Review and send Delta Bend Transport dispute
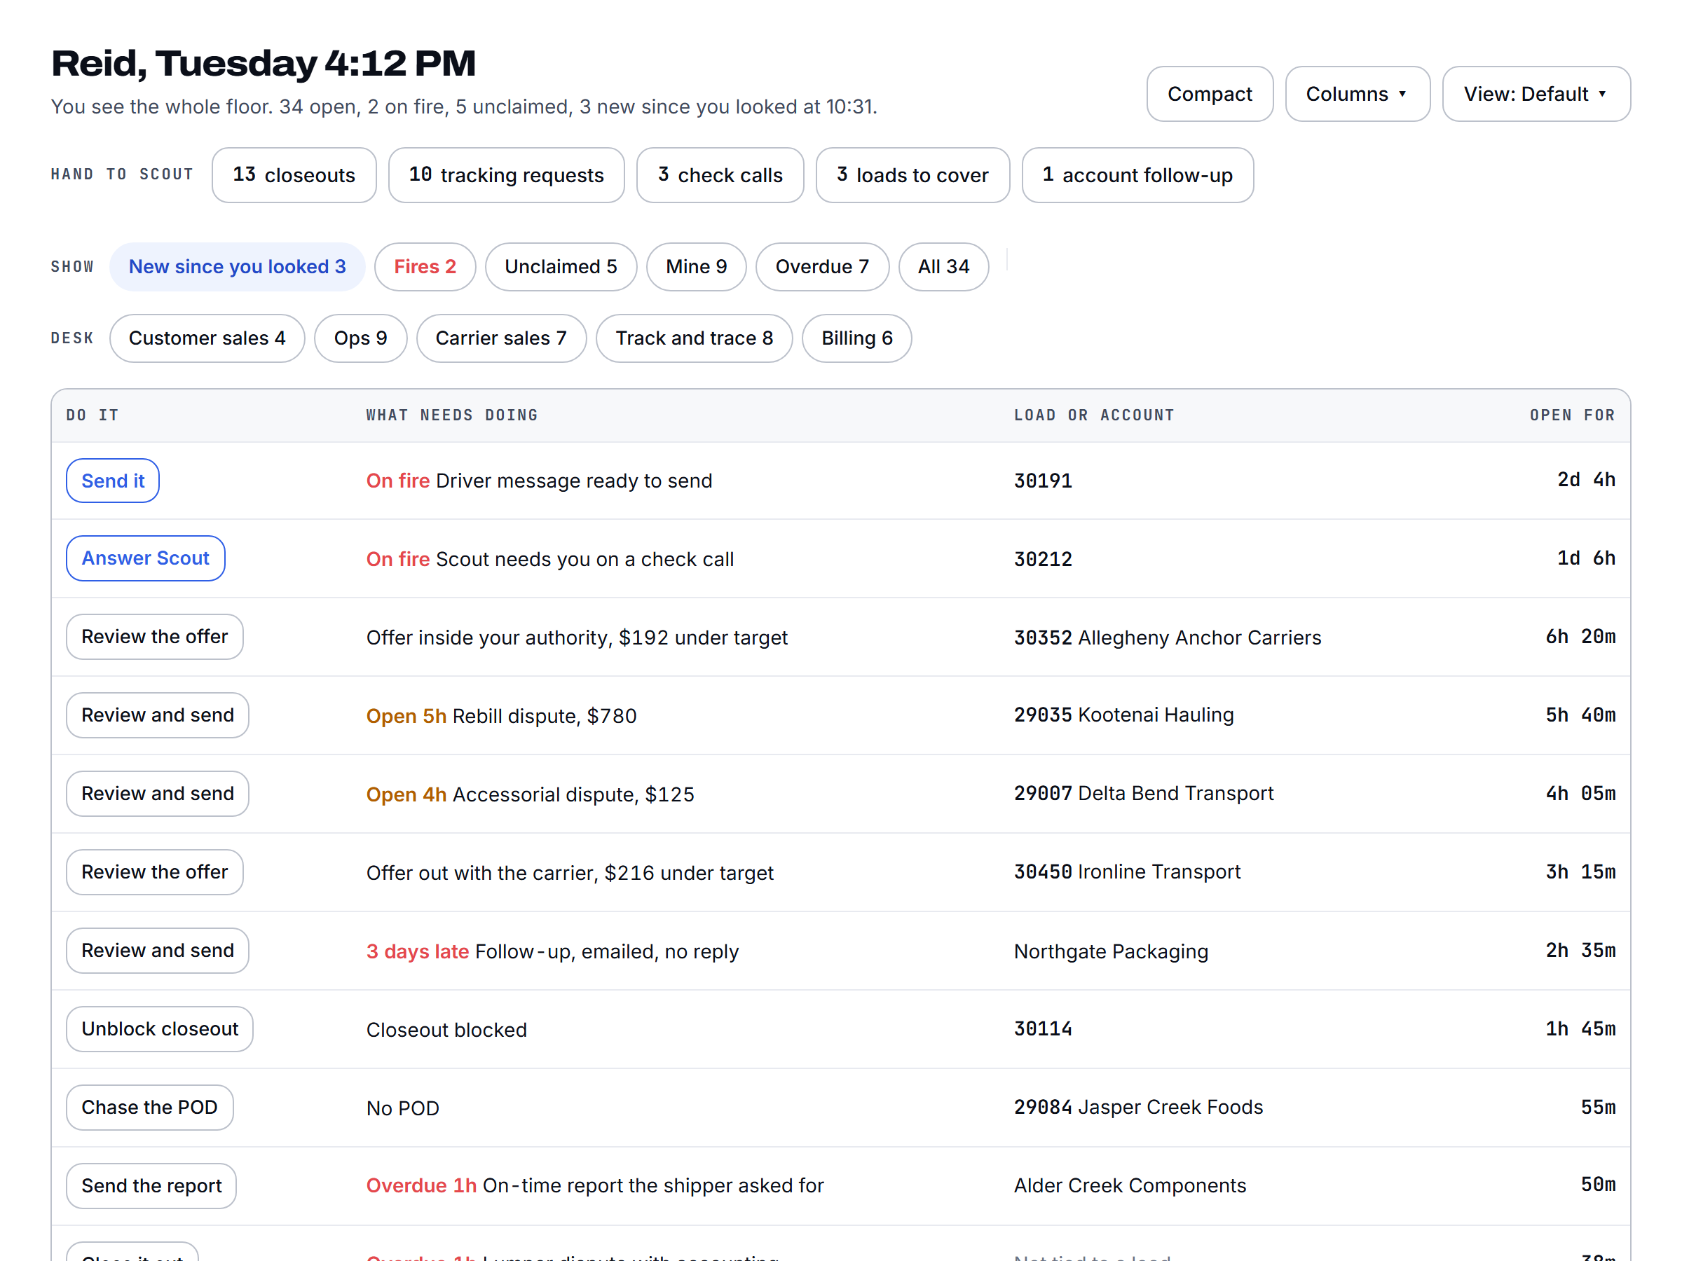The image size is (1682, 1261). [x=158, y=794]
